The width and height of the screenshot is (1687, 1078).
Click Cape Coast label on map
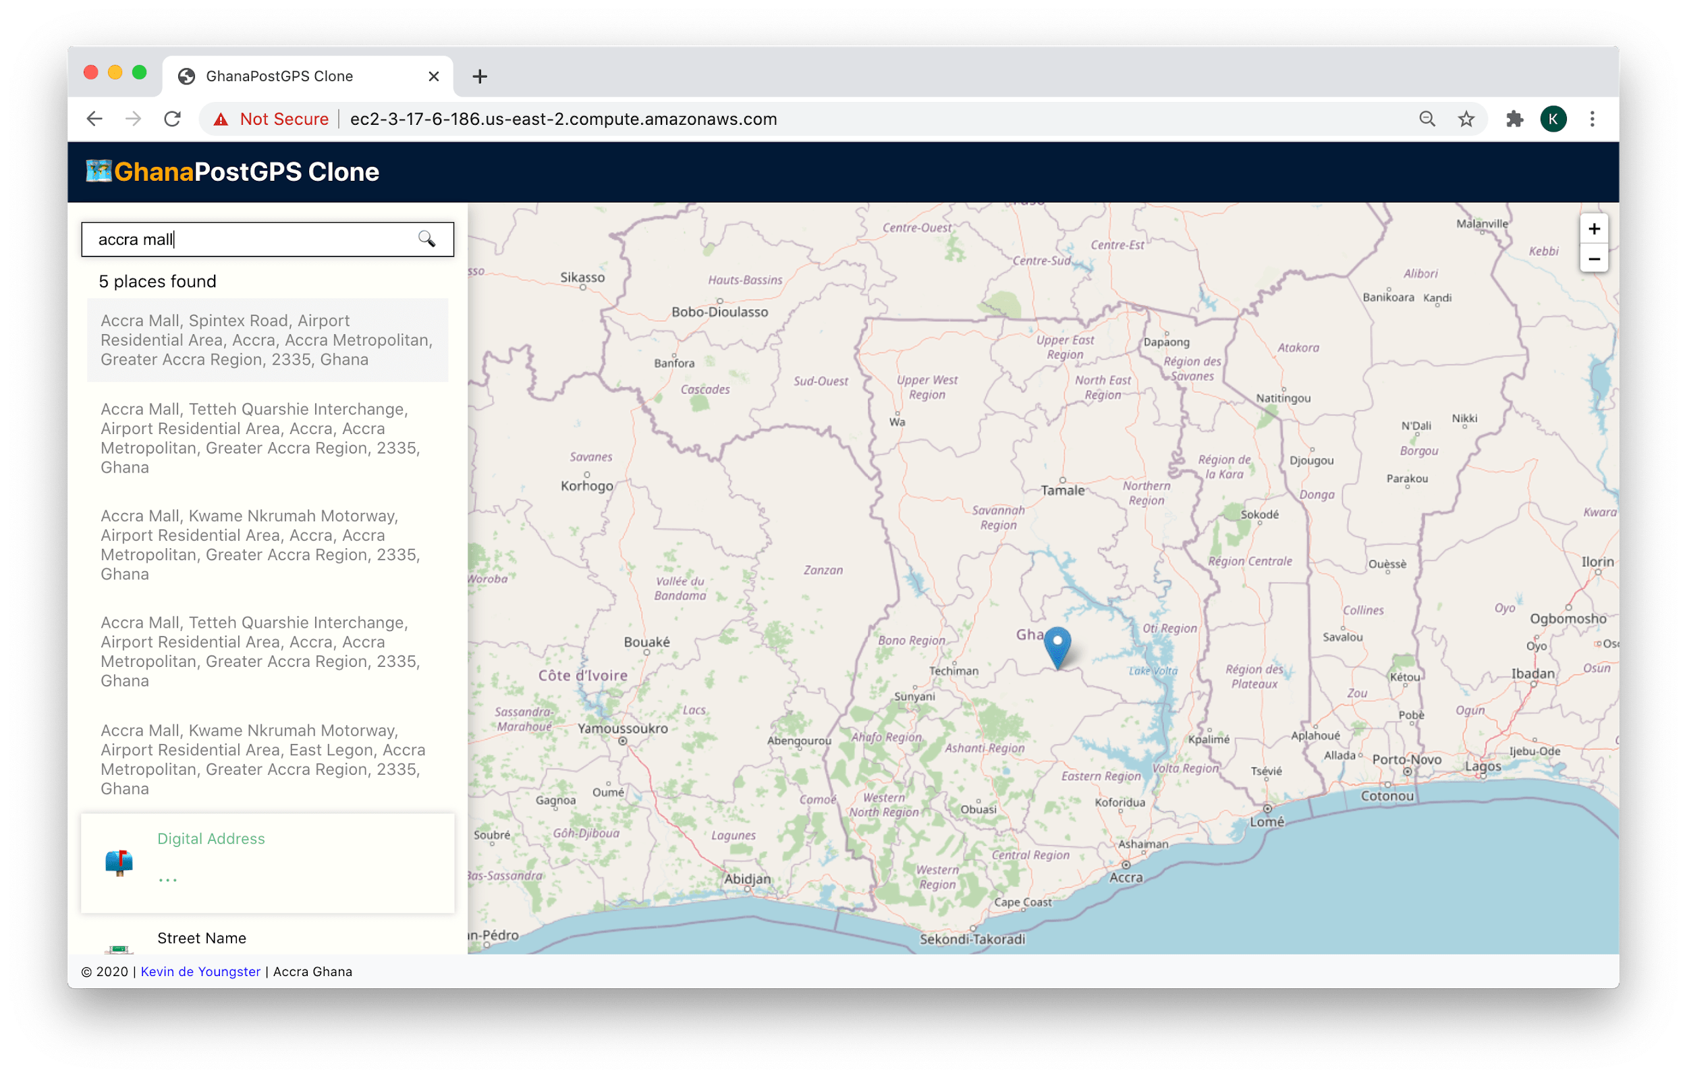point(1022,901)
